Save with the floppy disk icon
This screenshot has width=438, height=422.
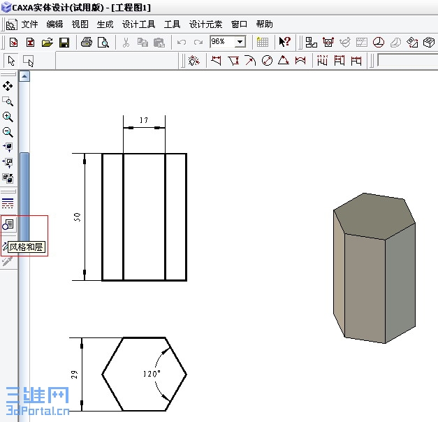(64, 43)
